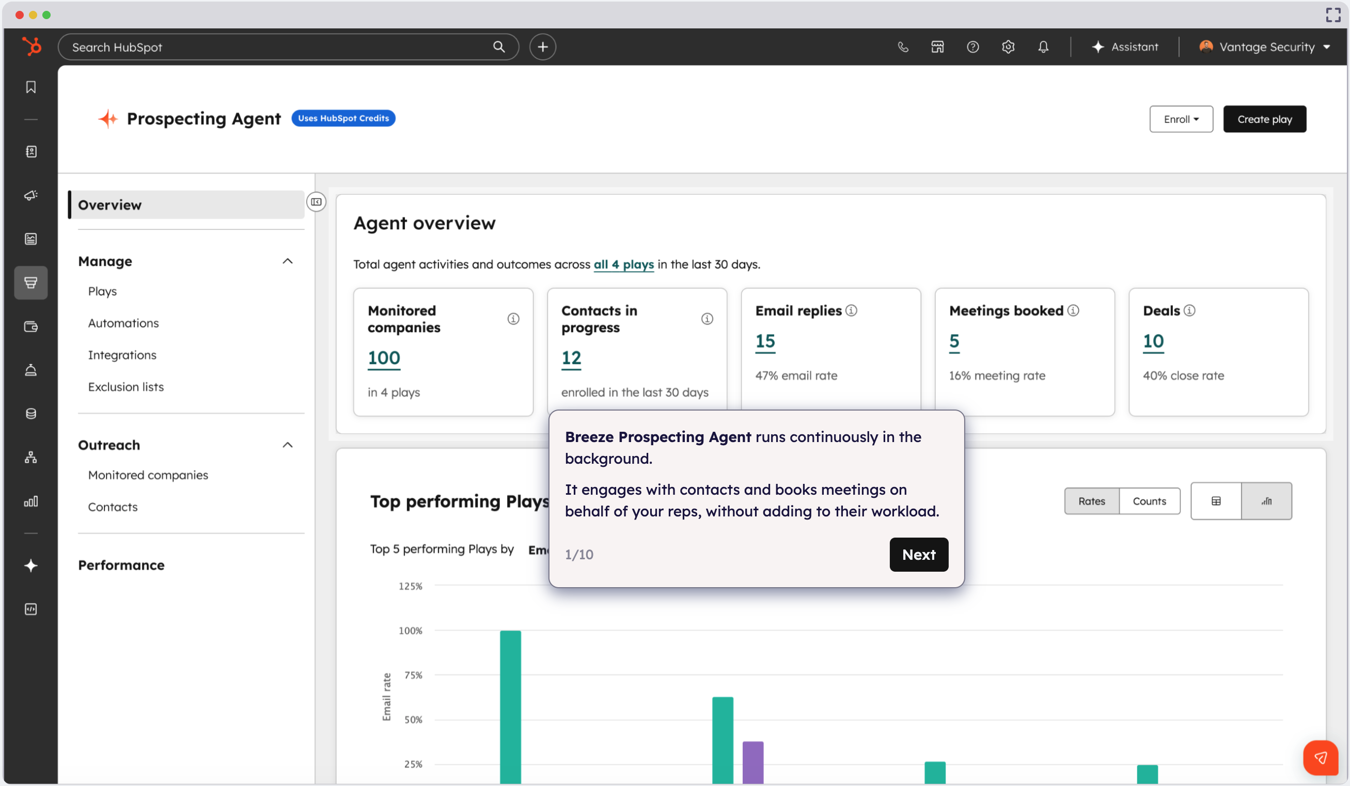Click the plus quick-create button
1350x786 pixels.
(543, 47)
